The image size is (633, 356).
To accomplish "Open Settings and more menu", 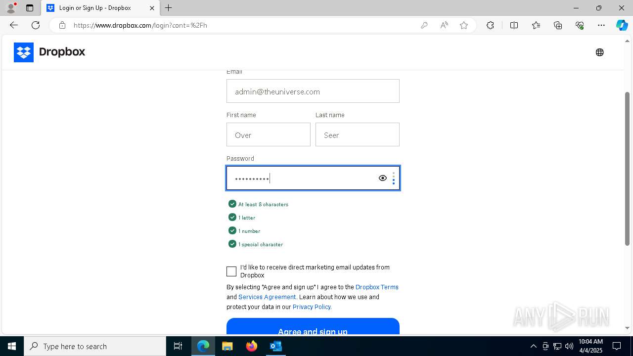I will tap(601, 25).
